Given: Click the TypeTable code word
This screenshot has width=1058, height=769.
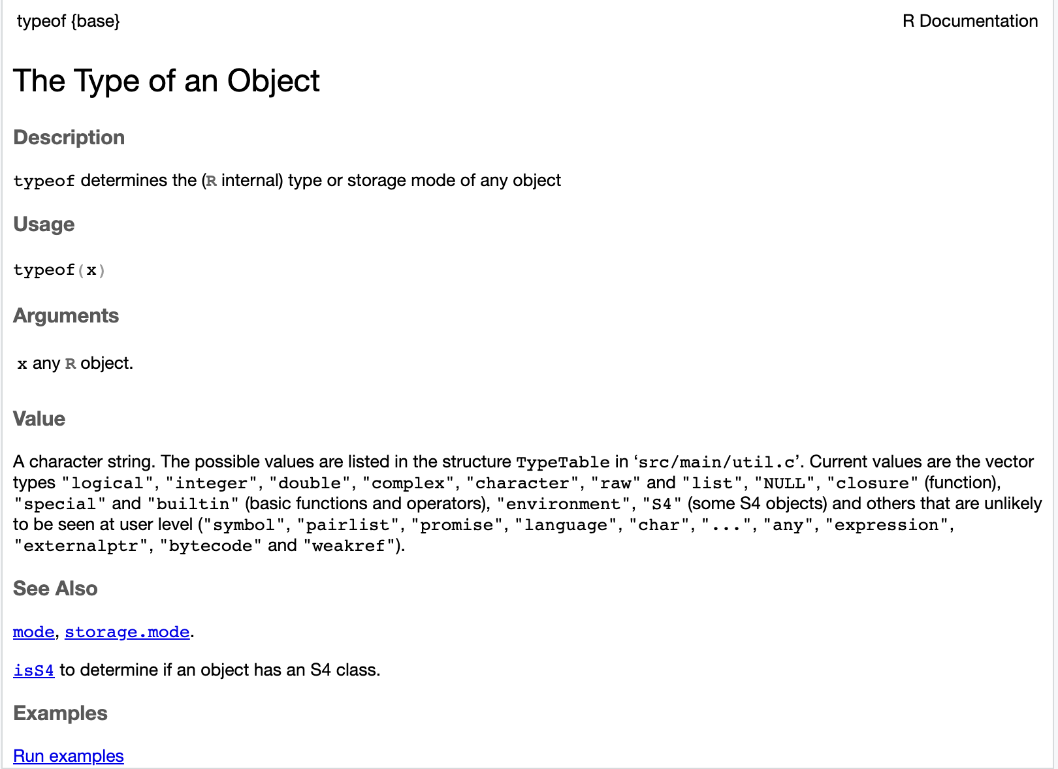Looking at the screenshot, I should pyautogui.click(x=562, y=462).
